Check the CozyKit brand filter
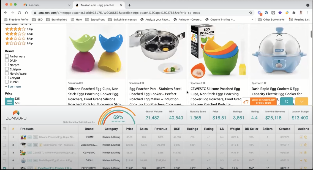313x170 pixels. click(x=7, y=78)
